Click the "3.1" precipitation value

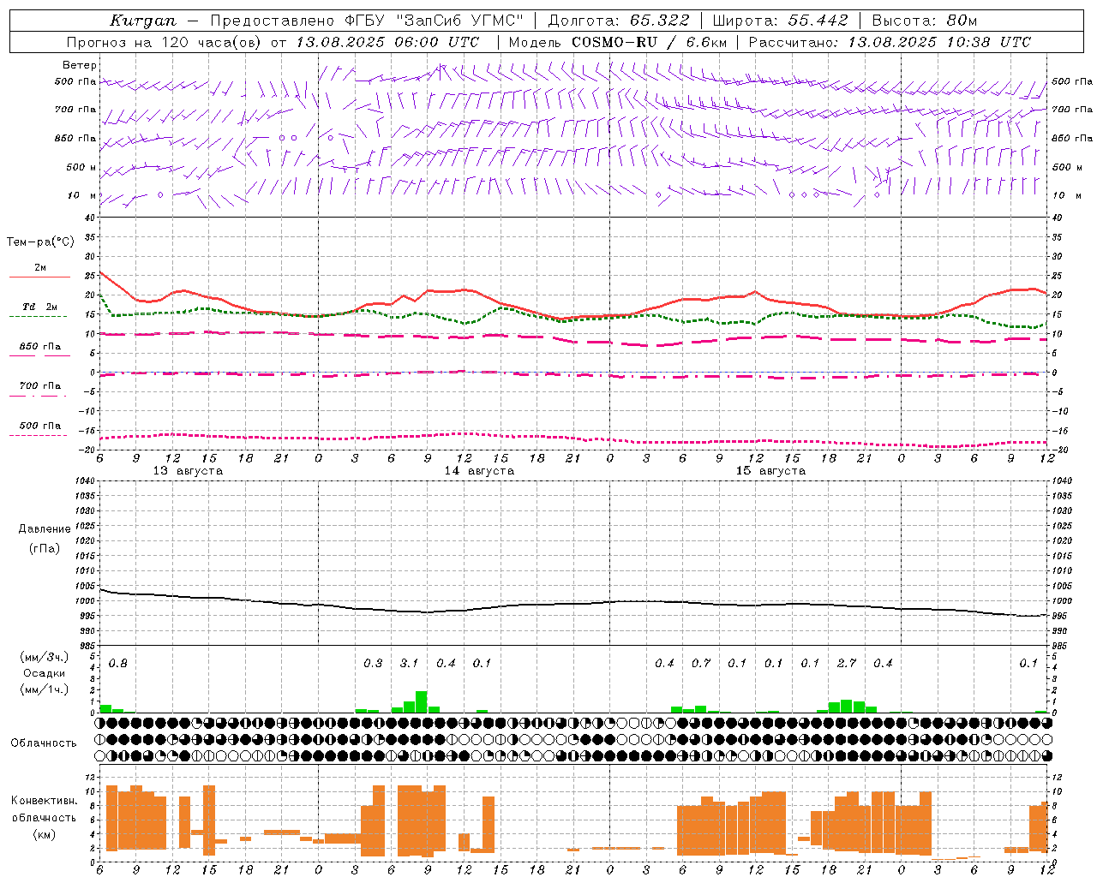point(410,664)
